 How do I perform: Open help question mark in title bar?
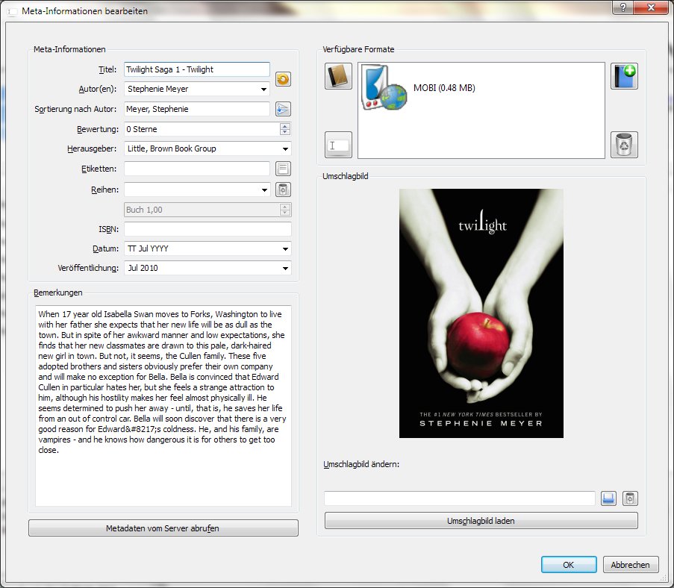(x=622, y=7)
